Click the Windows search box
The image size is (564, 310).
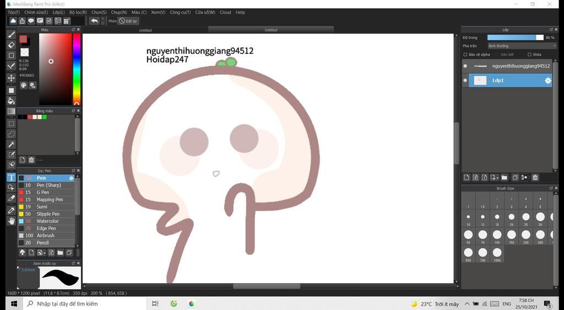pyautogui.click(x=85, y=303)
